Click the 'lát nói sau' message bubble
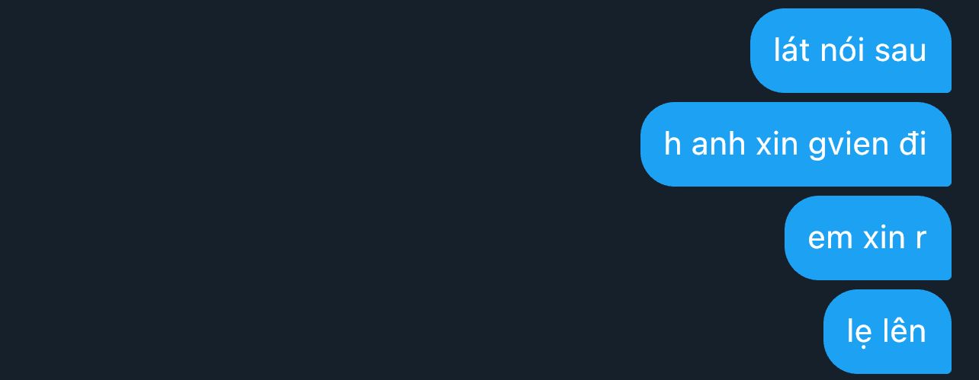This screenshot has width=979, height=380. tap(851, 50)
